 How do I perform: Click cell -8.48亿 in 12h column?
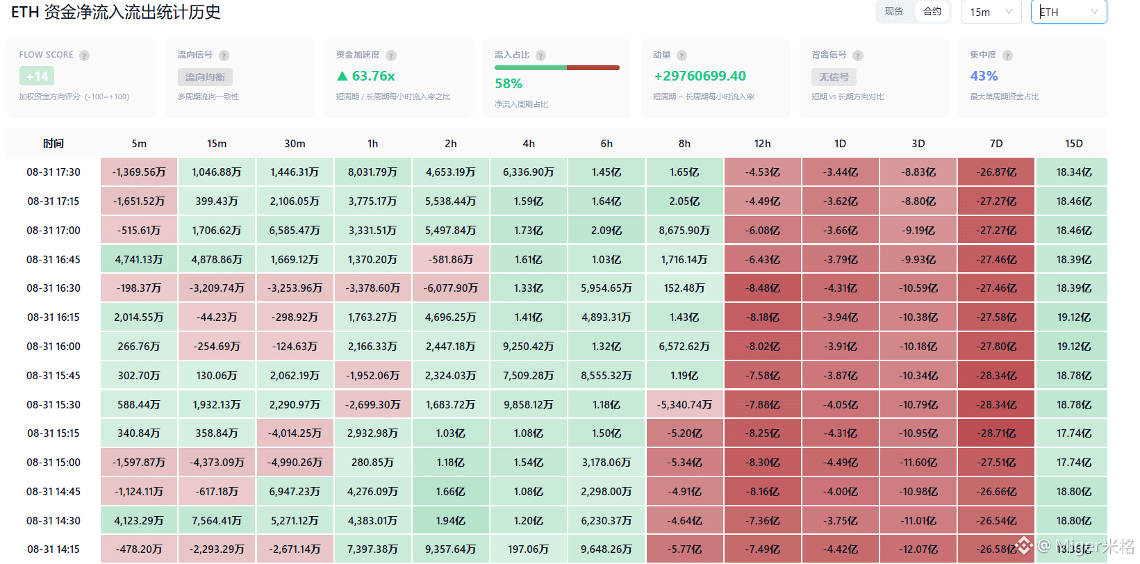[x=763, y=288]
